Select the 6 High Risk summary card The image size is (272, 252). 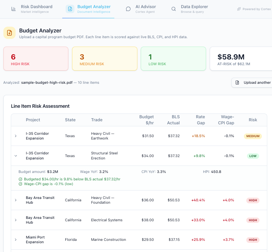point(36,58)
